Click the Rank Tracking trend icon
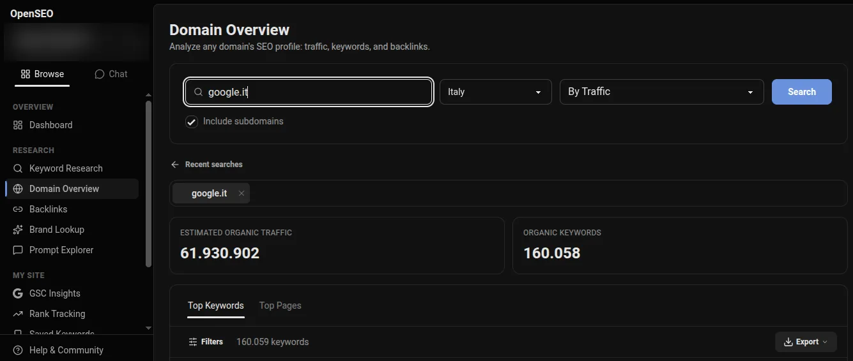853x361 pixels. tap(18, 314)
